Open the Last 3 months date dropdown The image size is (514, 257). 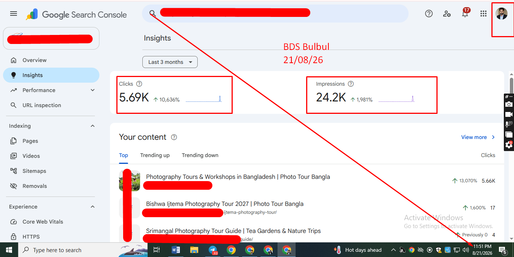[170, 62]
